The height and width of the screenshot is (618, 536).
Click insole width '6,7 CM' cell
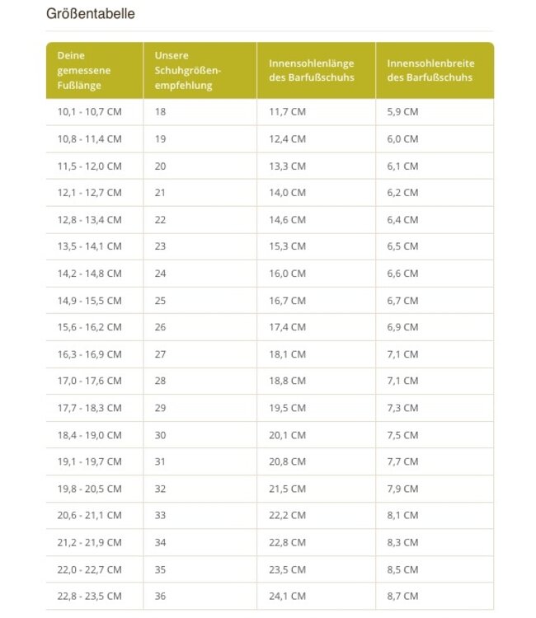[402, 301]
